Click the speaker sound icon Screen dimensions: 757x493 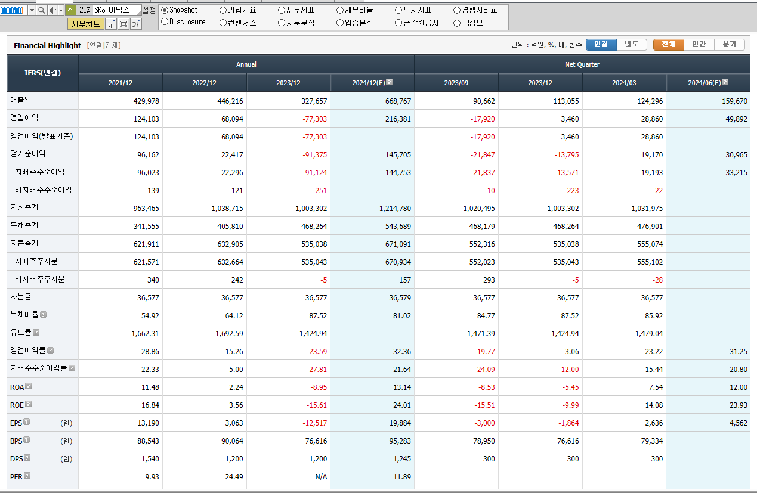point(52,10)
